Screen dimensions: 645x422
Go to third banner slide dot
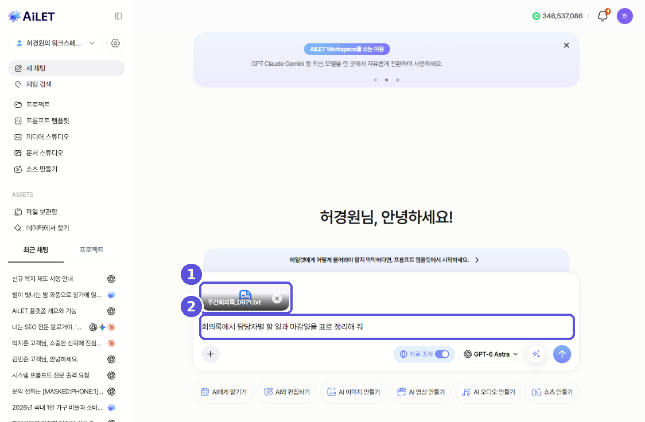(397, 80)
